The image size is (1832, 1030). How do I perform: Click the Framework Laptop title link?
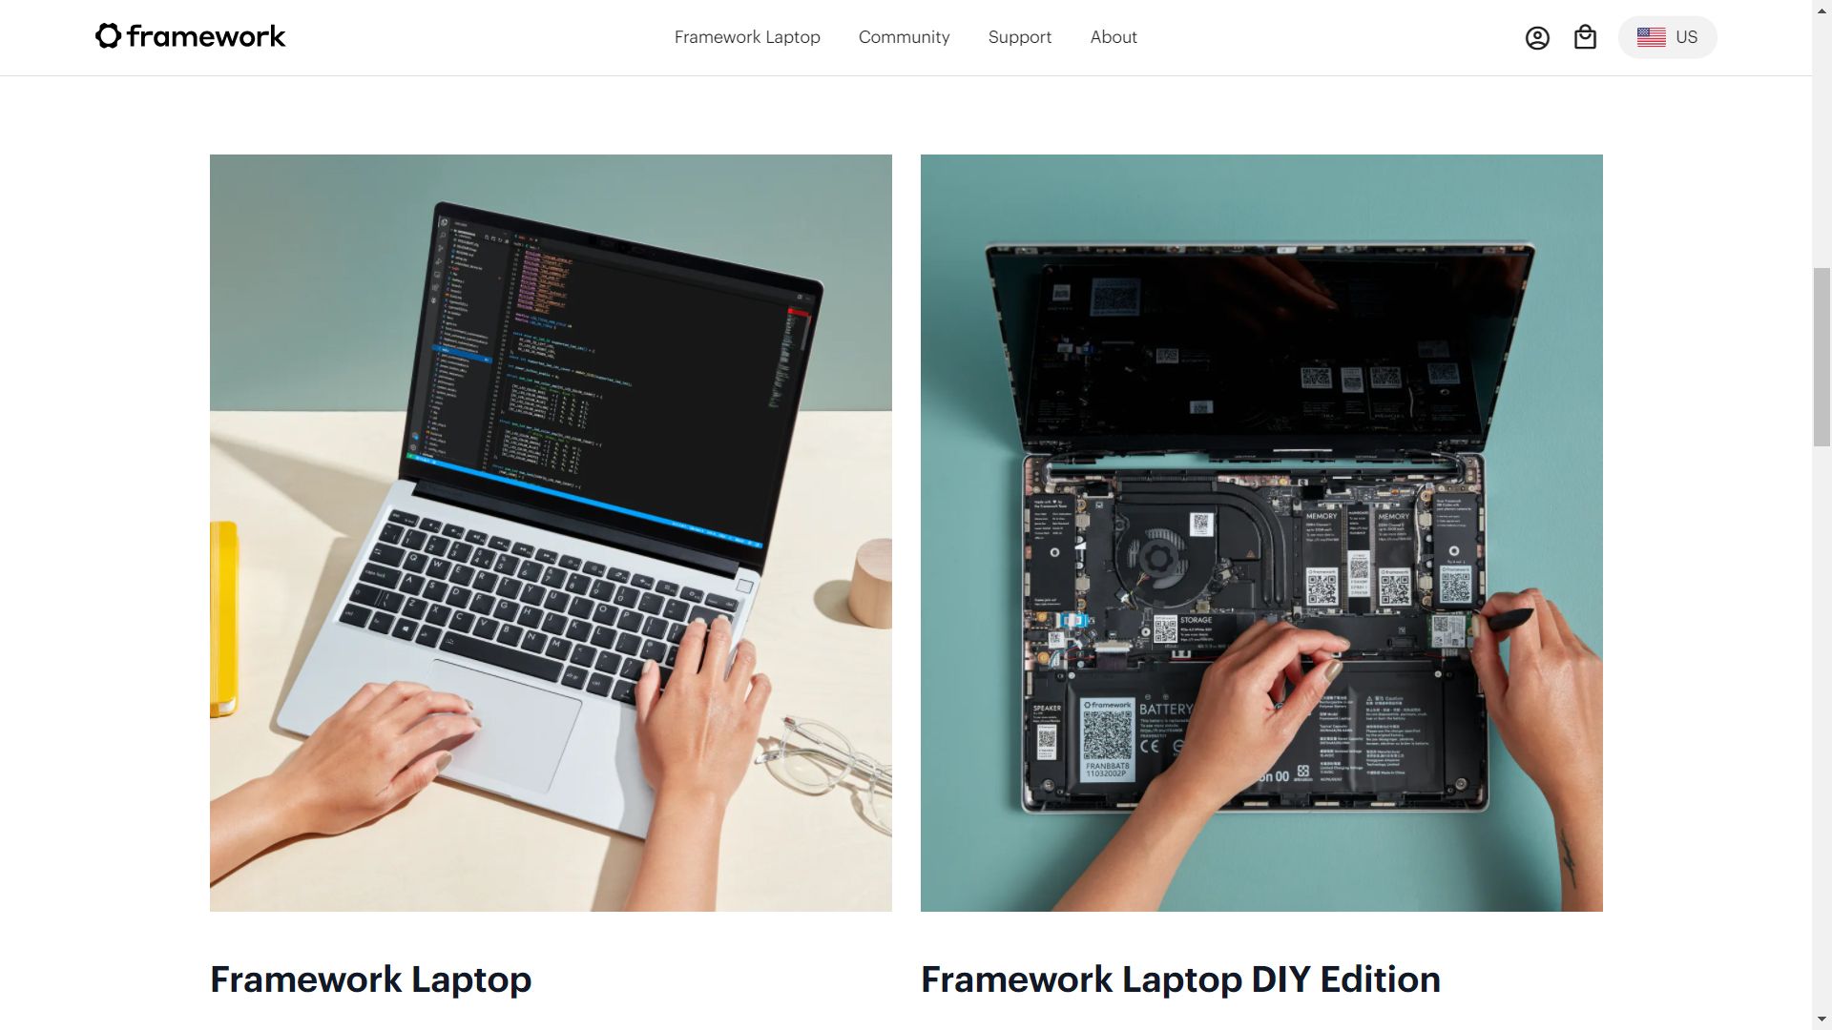pos(370,979)
